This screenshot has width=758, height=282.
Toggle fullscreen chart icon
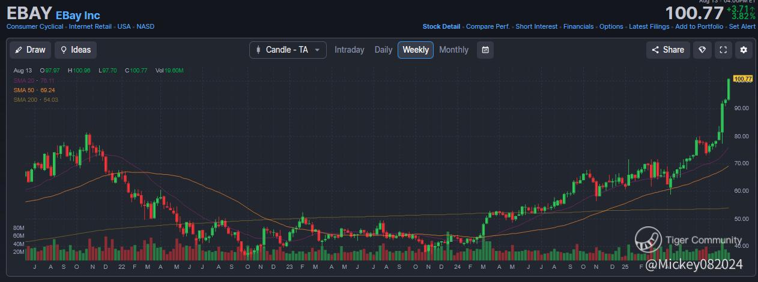[x=723, y=50]
